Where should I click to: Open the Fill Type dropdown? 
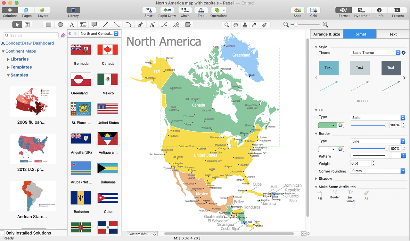(x=377, y=118)
